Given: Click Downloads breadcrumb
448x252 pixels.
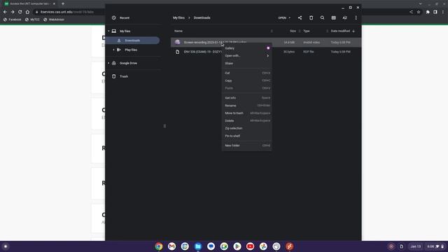Looking at the screenshot, I should tap(202, 17).
